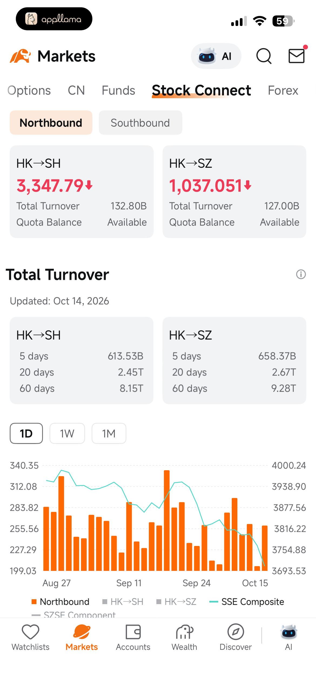
Task: Tap the HK→SH 5 days value 613.53B
Action: tap(125, 356)
